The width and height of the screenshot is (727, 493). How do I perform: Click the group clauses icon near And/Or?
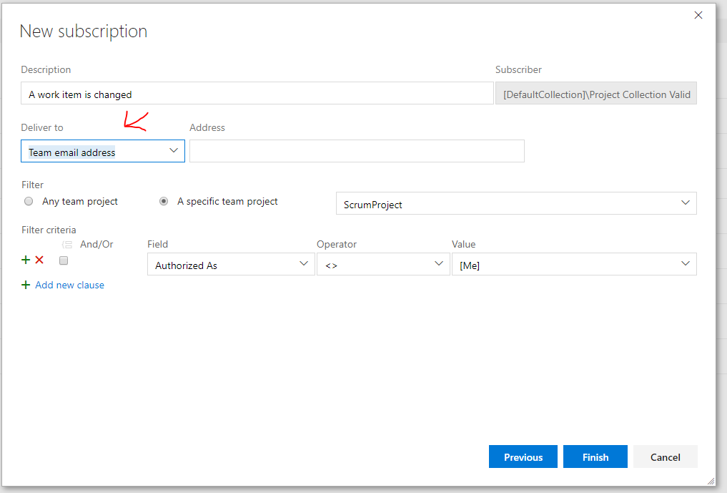coord(67,245)
